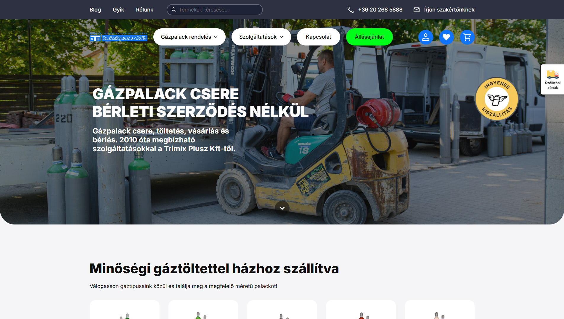
Task: Expand the Gázpalack rendelés dropdown
Action: point(189,37)
